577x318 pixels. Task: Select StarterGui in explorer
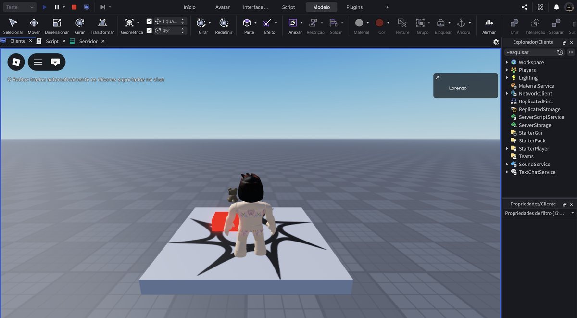click(530, 133)
